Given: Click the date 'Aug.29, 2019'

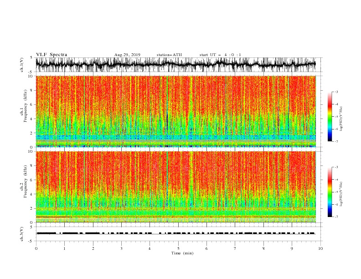Looking at the screenshot, I should coord(127,55).
